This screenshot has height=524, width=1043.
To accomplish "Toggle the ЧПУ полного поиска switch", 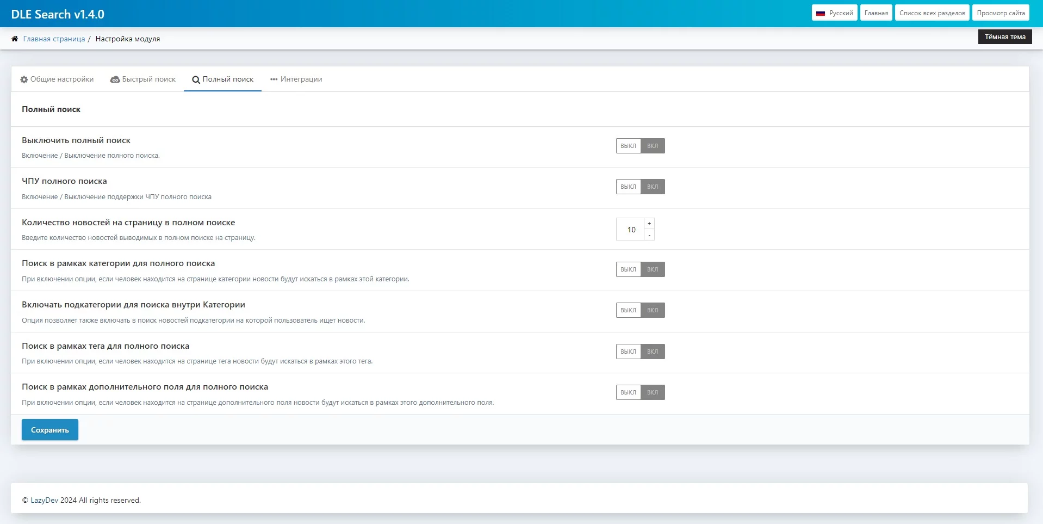I will 640,187.
